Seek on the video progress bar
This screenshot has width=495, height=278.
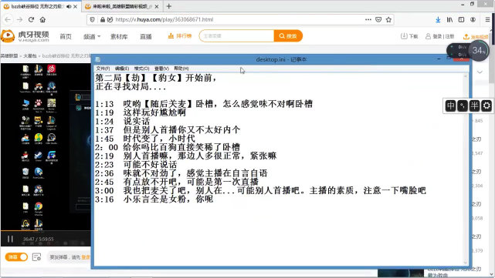[46, 231]
